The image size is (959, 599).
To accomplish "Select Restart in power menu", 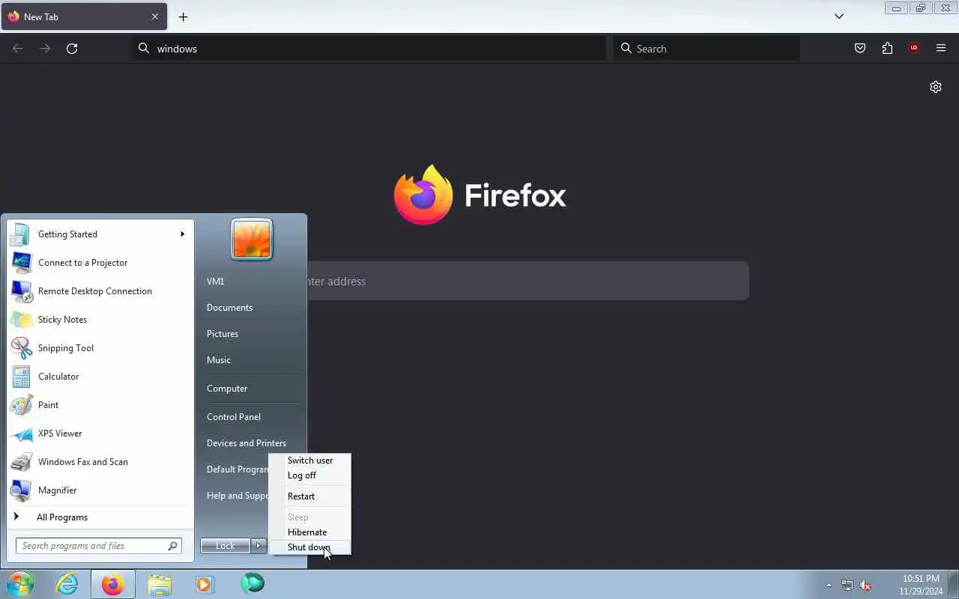I will coord(310,496).
